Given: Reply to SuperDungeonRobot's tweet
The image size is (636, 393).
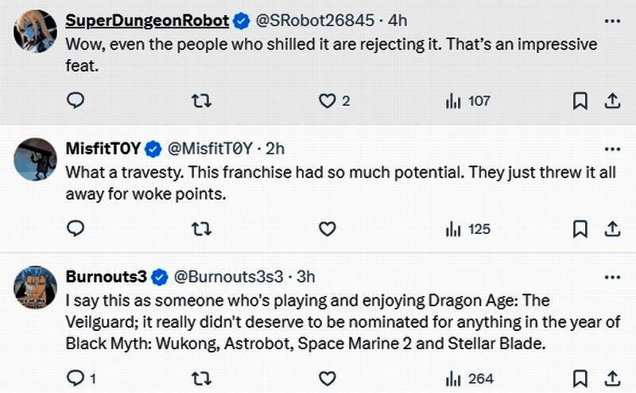Looking at the screenshot, I should (76, 101).
